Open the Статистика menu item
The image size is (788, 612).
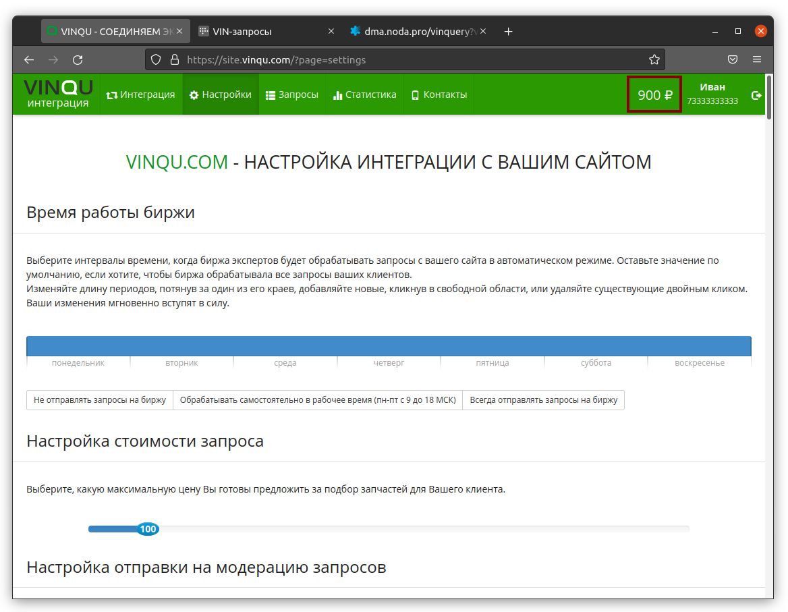tap(365, 94)
